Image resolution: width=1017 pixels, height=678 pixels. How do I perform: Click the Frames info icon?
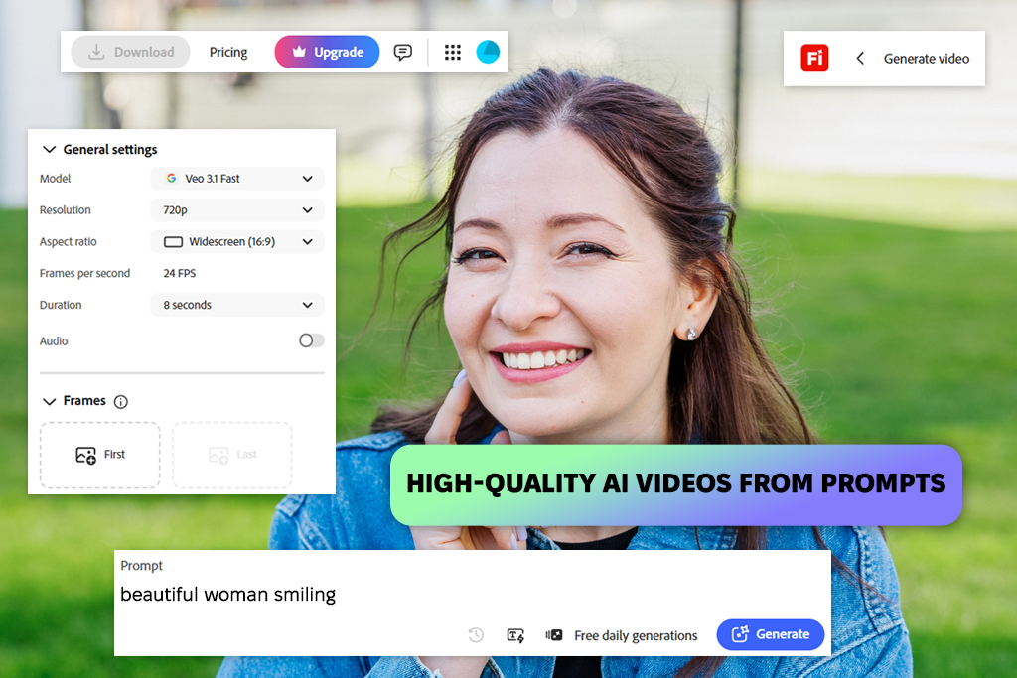pyautogui.click(x=120, y=402)
